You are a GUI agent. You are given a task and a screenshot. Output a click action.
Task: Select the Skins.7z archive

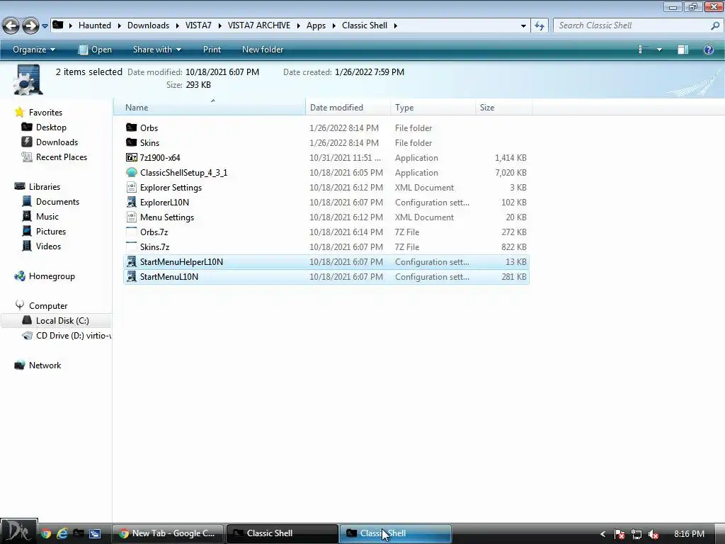[x=326, y=246]
